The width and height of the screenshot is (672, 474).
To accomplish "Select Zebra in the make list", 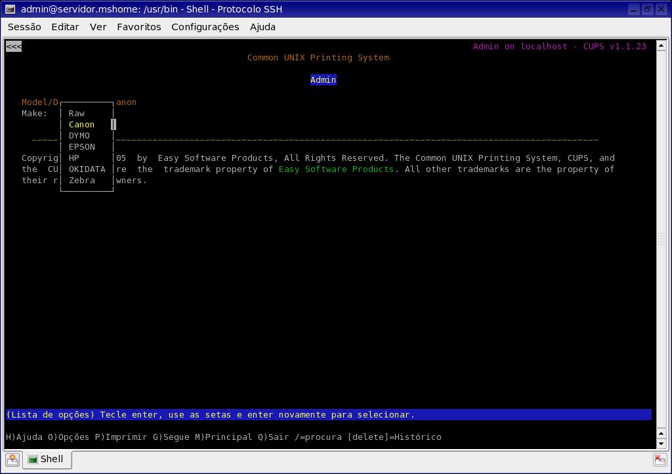I will [x=82, y=181].
